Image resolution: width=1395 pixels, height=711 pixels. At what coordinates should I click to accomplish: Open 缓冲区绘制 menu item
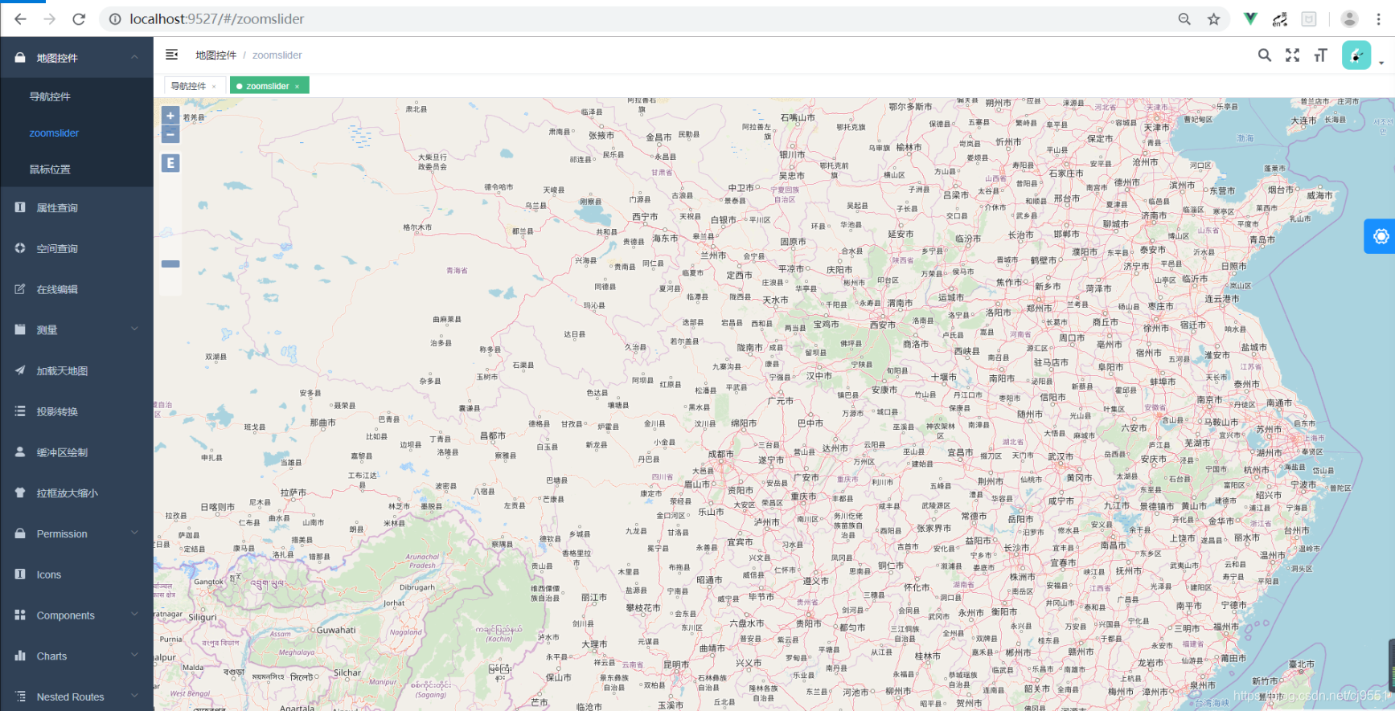76,452
